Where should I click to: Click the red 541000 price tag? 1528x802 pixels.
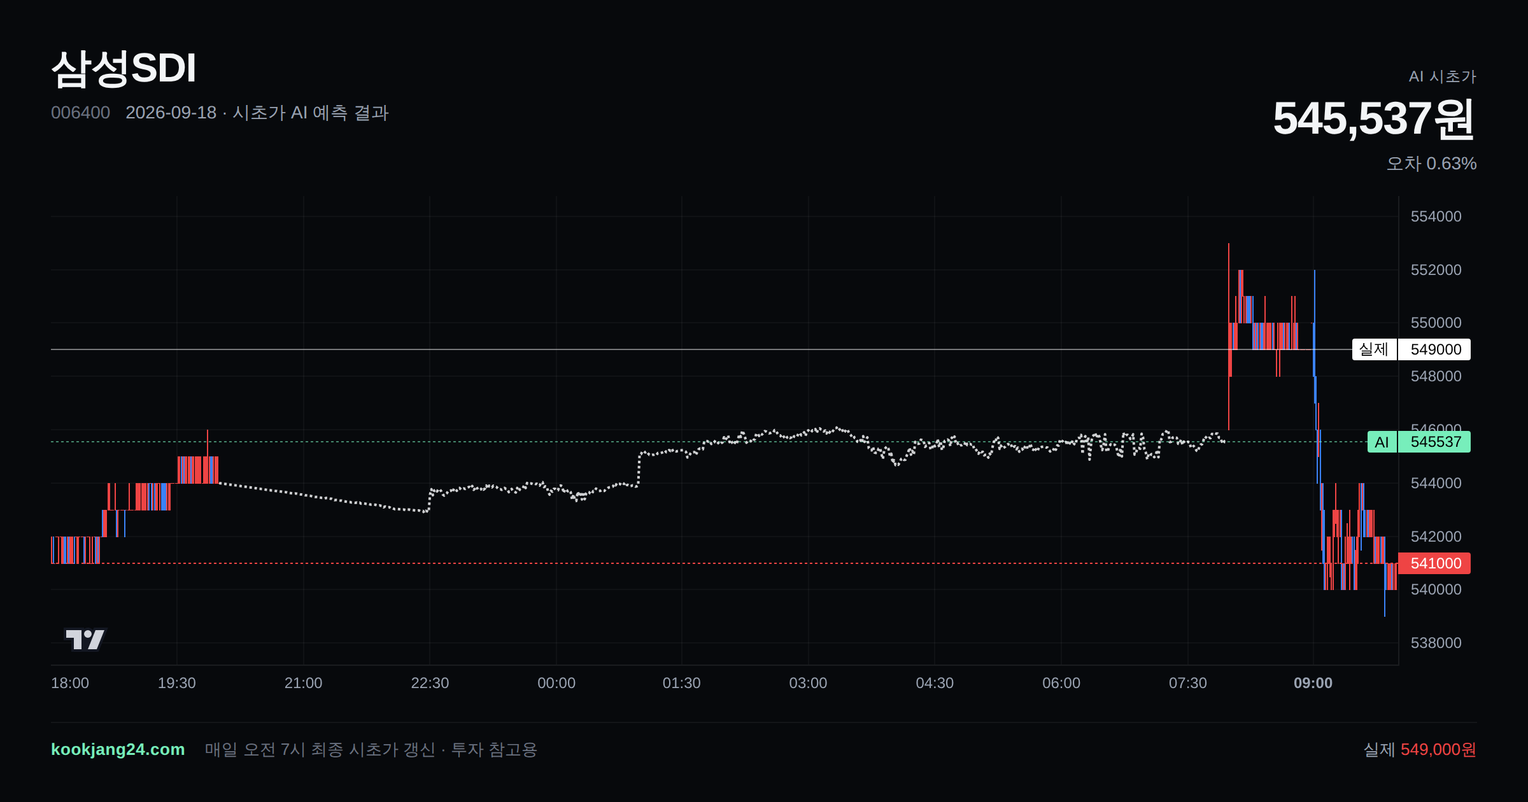tap(1434, 563)
